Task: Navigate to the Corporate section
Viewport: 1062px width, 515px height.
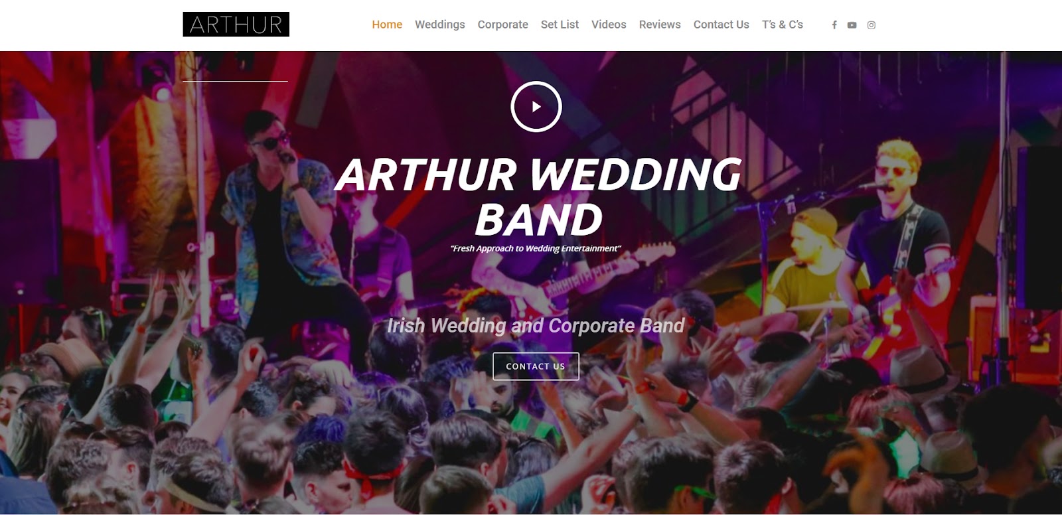Action: 503,25
